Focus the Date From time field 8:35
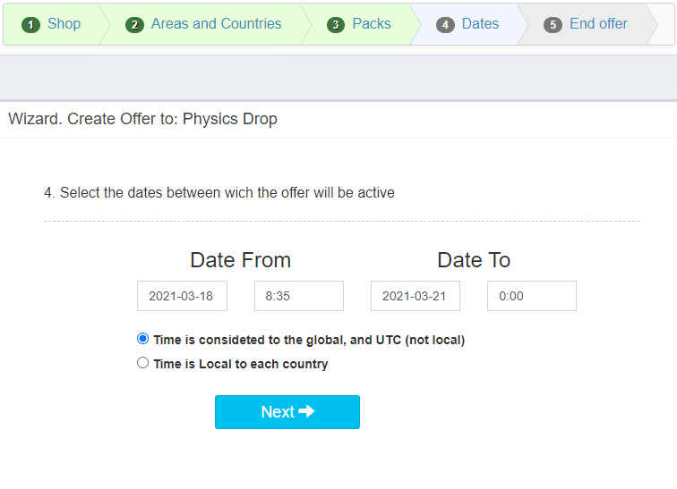Viewport: 677px width, 489px height. [x=299, y=296]
